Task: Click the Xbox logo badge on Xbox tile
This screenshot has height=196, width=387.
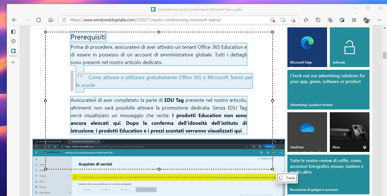Action: pos(365,147)
